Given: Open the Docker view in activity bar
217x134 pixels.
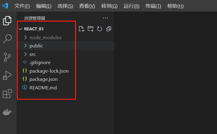Looking at the screenshot, I should 7,112.
